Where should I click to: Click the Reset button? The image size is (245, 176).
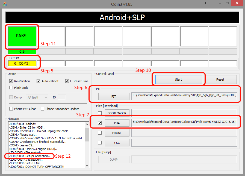coord(220,80)
